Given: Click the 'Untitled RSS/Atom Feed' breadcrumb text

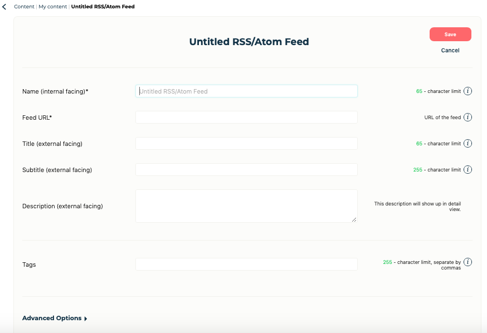Looking at the screenshot, I should (x=103, y=7).
